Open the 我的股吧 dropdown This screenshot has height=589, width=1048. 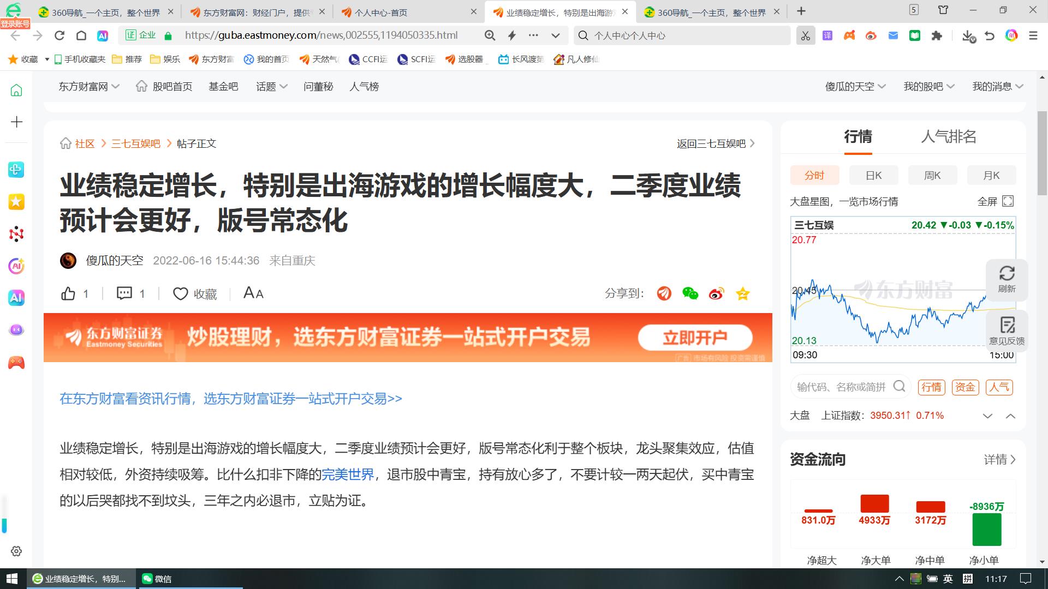point(928,86)
